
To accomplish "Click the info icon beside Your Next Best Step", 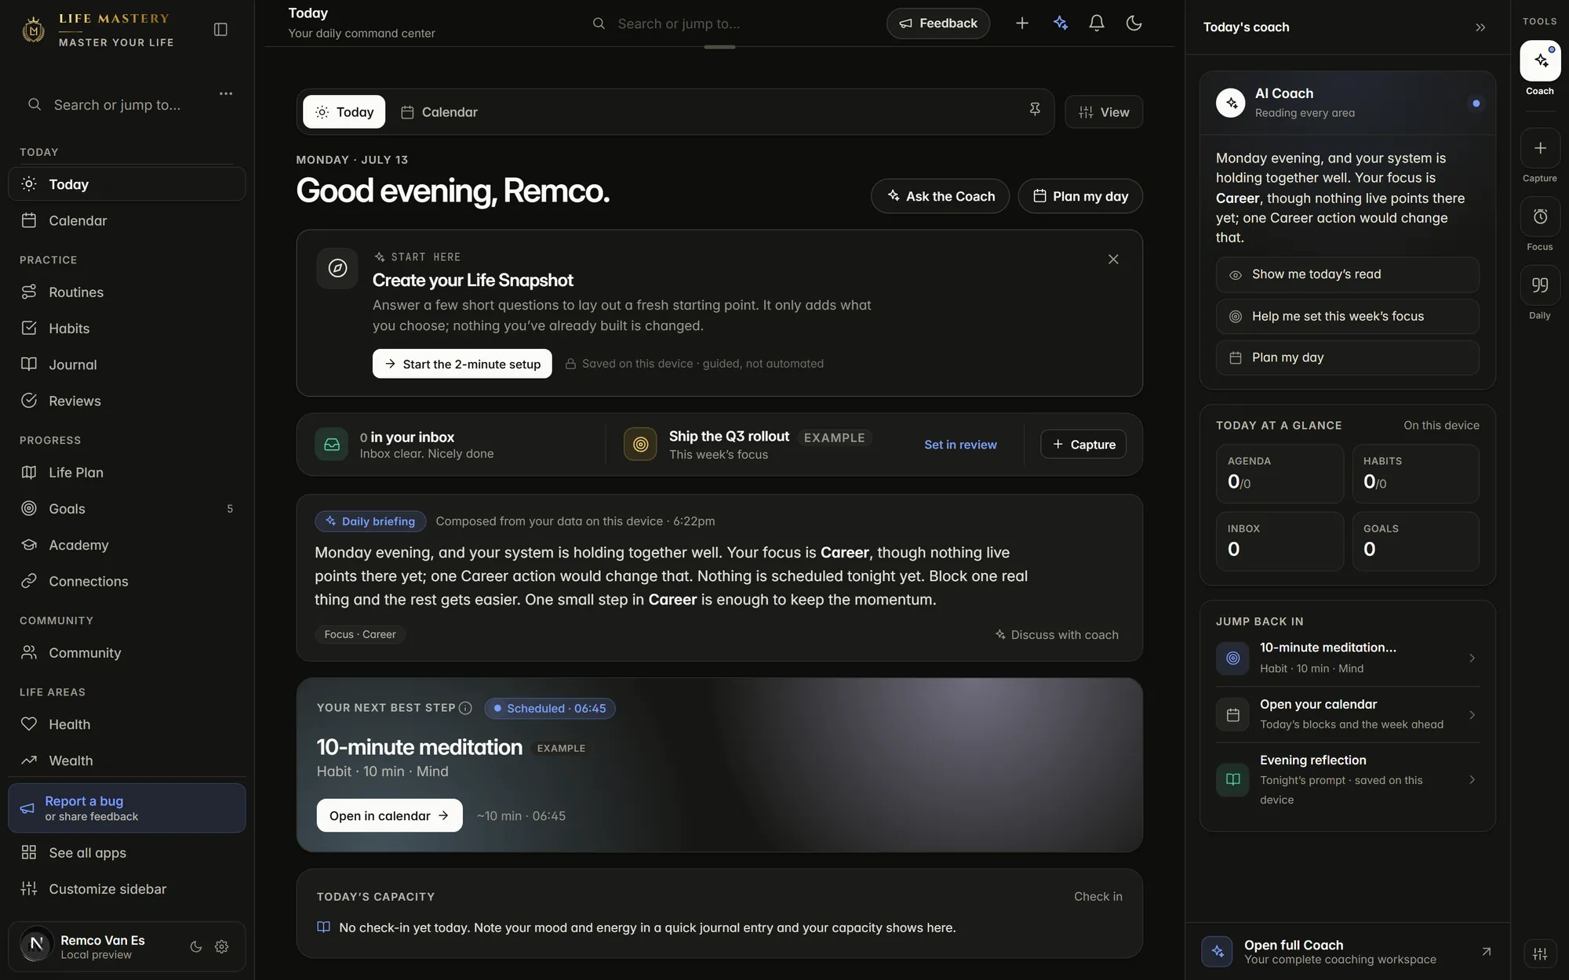I will coord(465,708).
